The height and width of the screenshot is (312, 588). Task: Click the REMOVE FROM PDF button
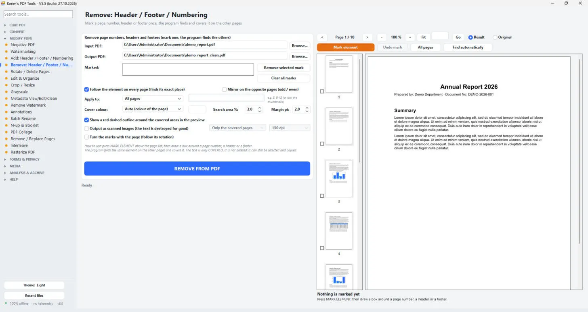pos(197,169)
